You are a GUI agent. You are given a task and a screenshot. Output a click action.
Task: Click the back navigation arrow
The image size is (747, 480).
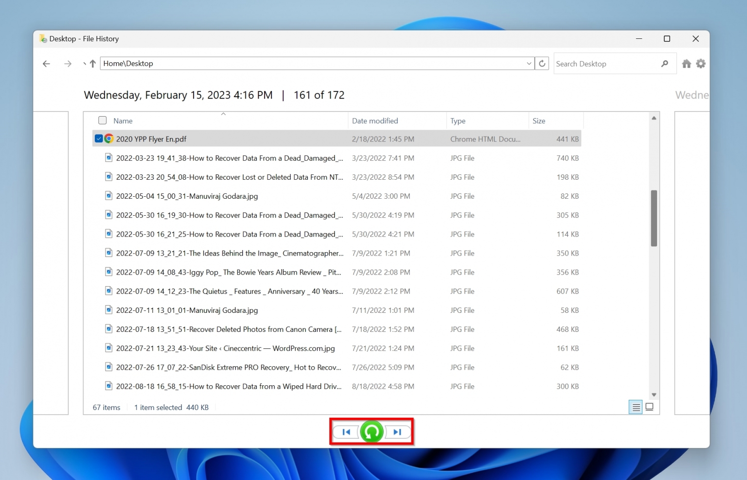click(x=46, y=64)
